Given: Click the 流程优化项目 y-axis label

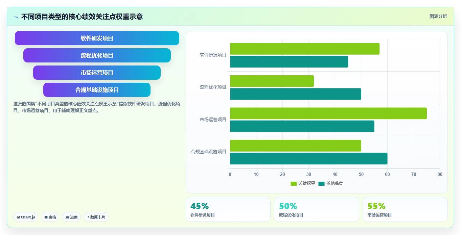Looking at the screenshot, I should point(213,87).
